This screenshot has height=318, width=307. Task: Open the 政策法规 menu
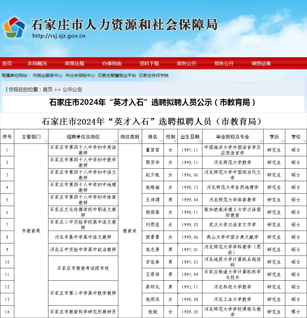click(x=74, y=63)
